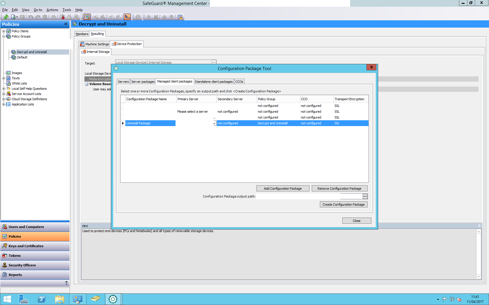Click the Policy Group column header

278,99
